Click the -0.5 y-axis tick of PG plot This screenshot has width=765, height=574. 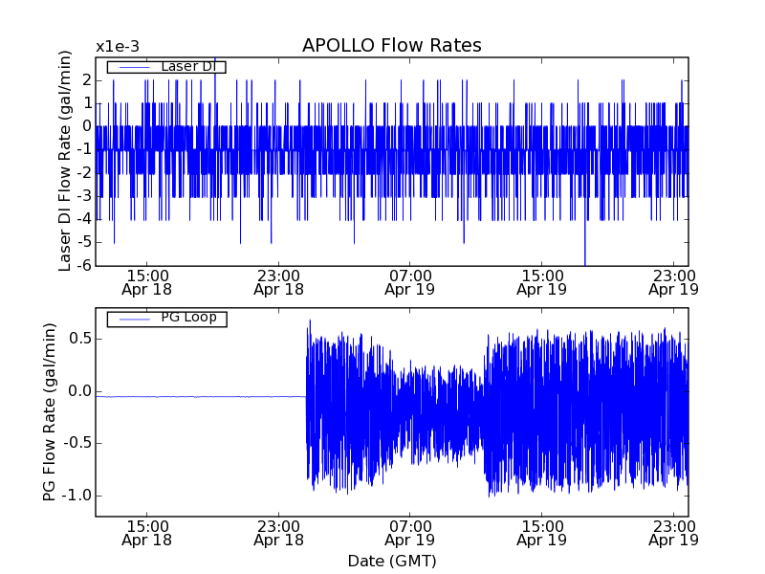click(x=75, y=443)
